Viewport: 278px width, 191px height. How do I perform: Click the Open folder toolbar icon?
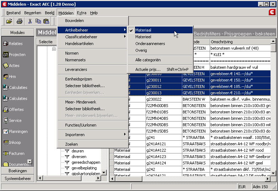point(9,21)
